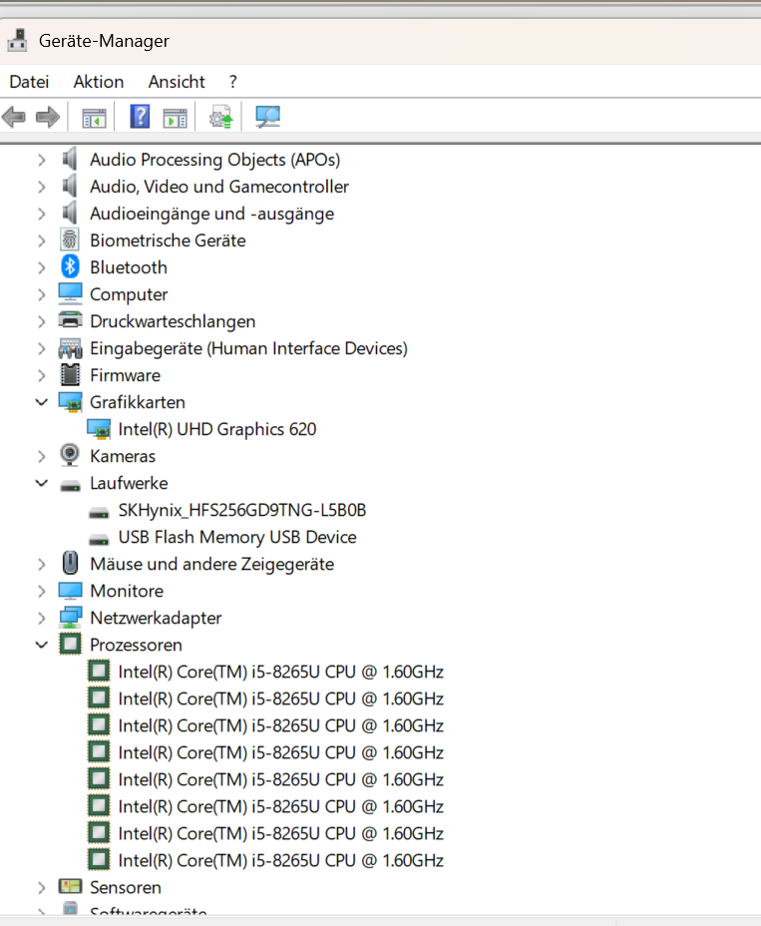Viewport: 761px width, 926px height.
Task: Click the Eingabegeräte HID icon
Action: (x=70, y=348)
